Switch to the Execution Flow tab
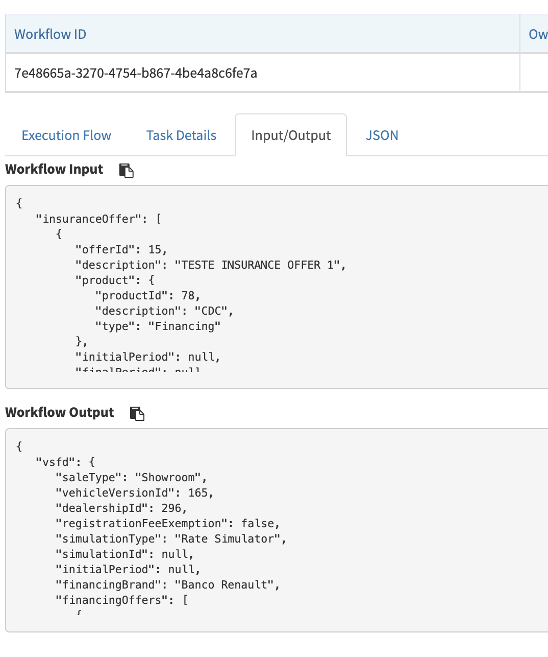 (66, 135)
